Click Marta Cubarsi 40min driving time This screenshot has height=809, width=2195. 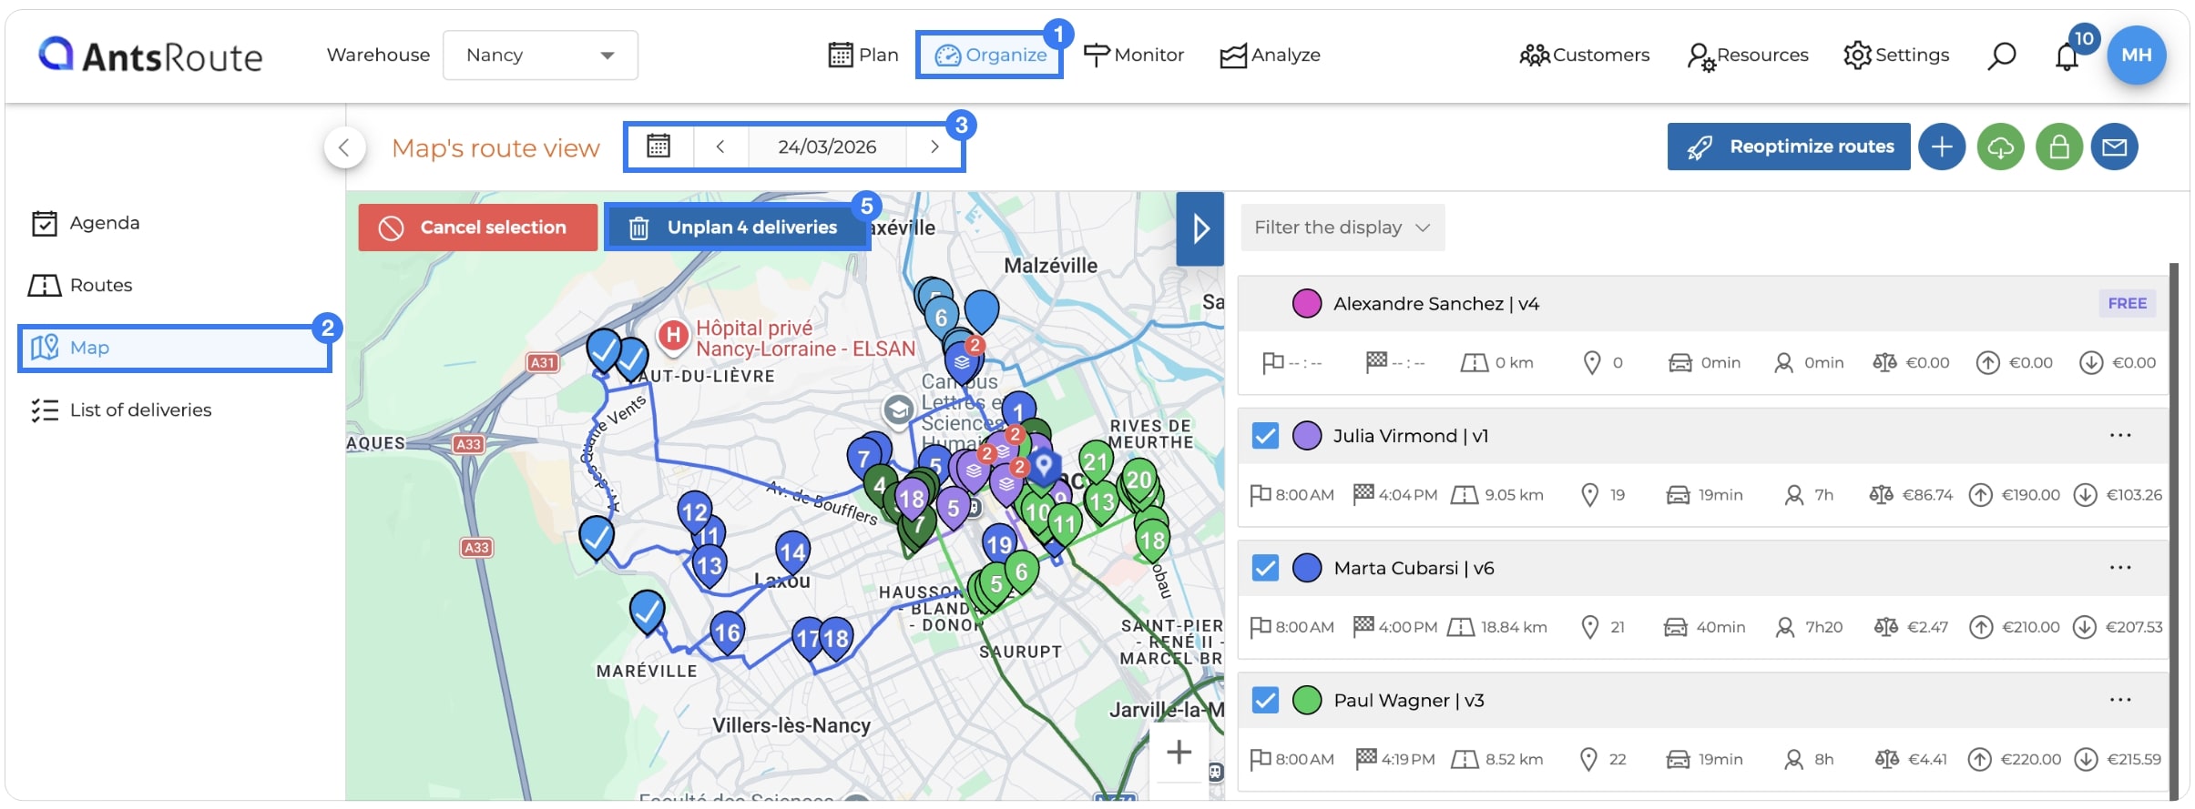click(1720, 627)
